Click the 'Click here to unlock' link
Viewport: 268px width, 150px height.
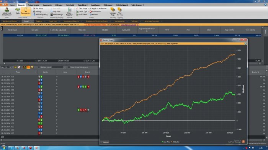tap(129, 25)
